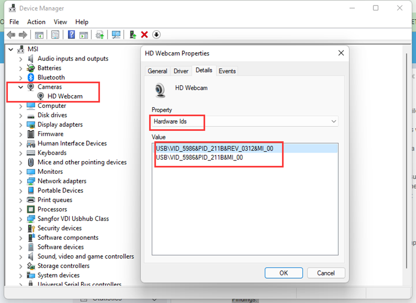
Task: Click the Show/Hide console tree toolbar icon
Action: coord(39,35)
